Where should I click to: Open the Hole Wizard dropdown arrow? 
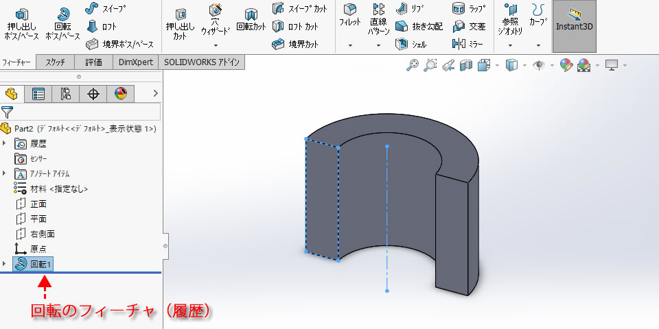pyautogui.click(x=216, y=45)
